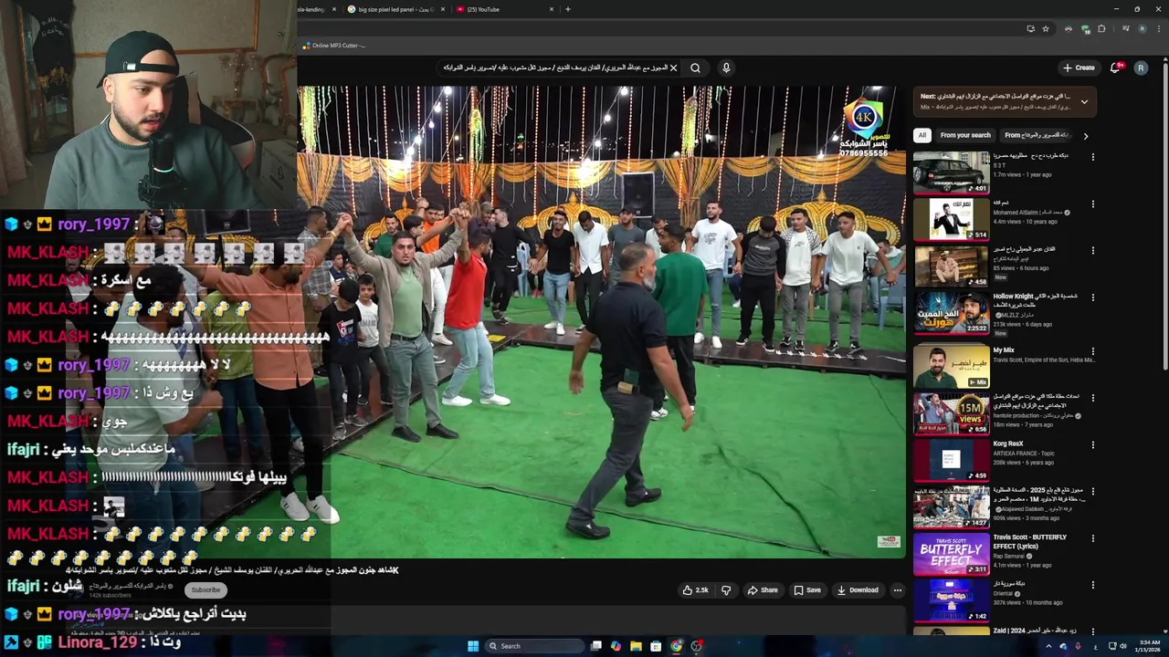Image resolution: width=1169 pixels, height=657 pixels.
Task: Like the video with thumbs up
Action: (695, 590)
